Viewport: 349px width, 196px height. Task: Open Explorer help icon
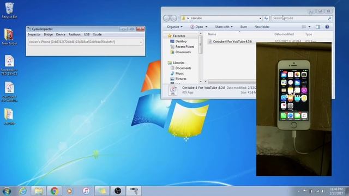pos(327,27)
